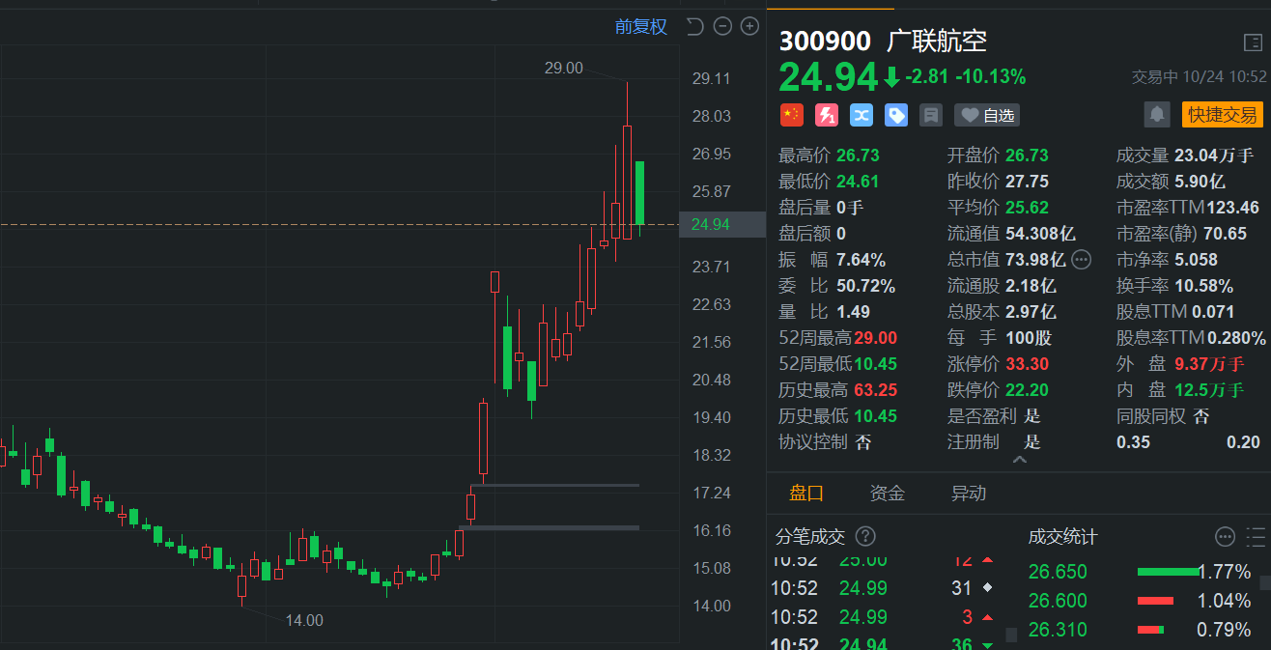
Task: Click the 最低价 value 24.61
Action: 859,182
